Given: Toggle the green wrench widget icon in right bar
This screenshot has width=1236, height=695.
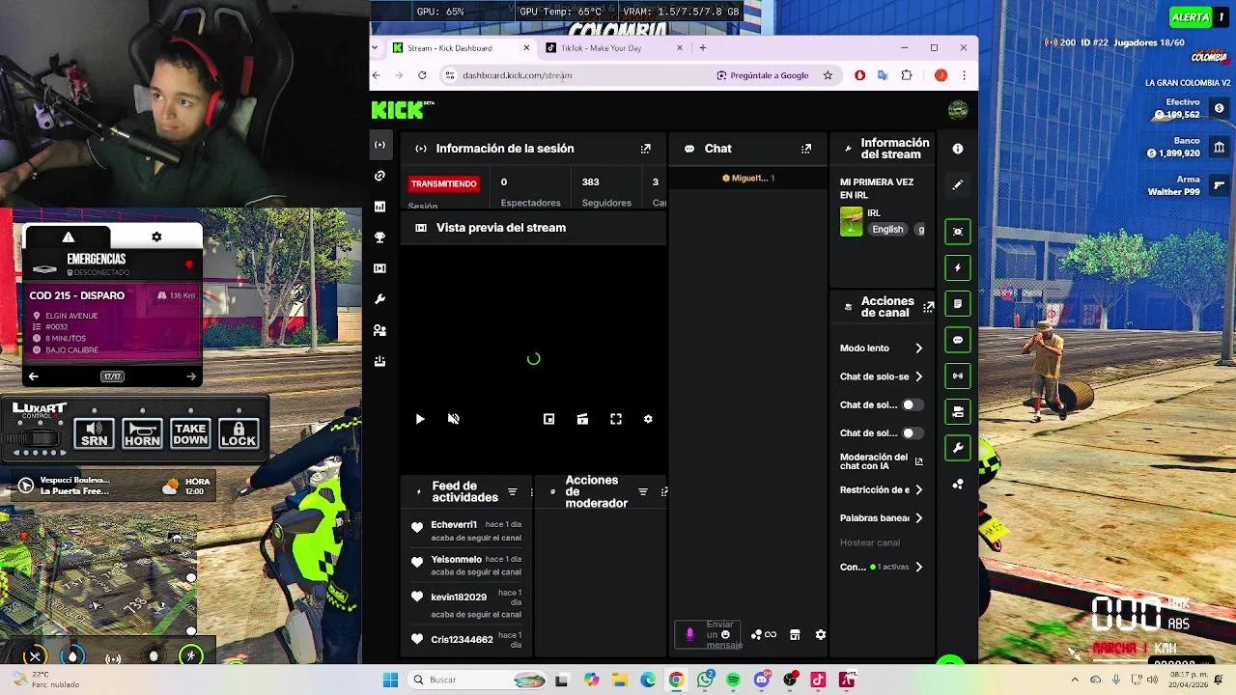Looking at the screenshot, I should coord(958,448).
